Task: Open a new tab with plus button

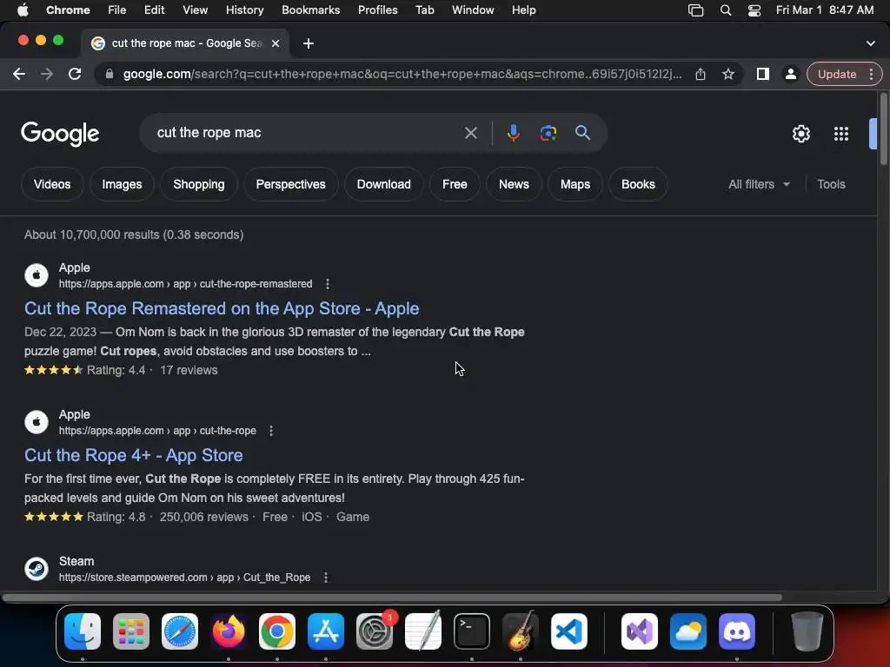Action: click(x=309, y=43)
